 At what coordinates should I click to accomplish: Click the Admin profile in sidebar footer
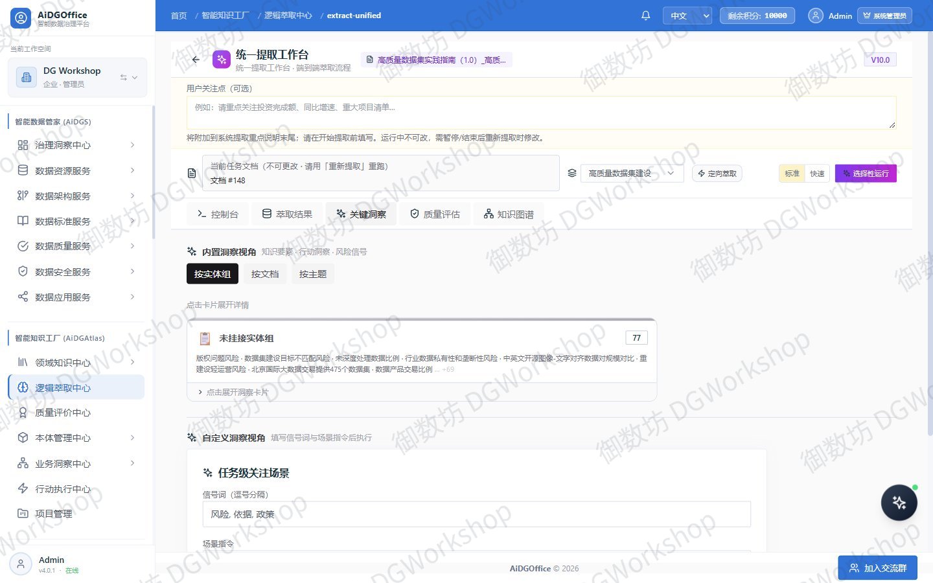(x=78, y=564)
